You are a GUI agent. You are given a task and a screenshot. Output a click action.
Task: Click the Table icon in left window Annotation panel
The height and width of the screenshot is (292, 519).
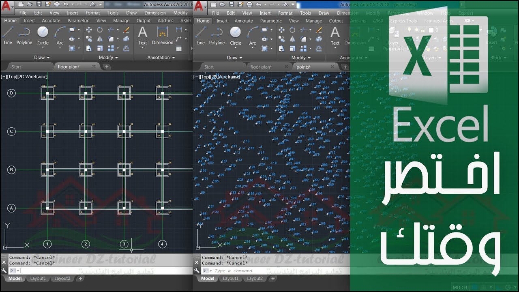pos(179,48)
